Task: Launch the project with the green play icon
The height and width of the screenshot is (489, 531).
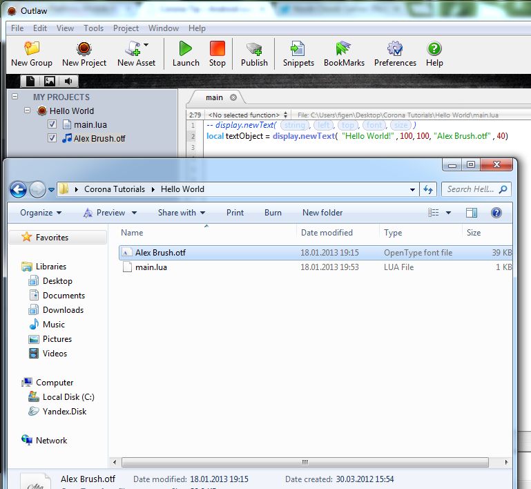Action: [x=185, y=48]
